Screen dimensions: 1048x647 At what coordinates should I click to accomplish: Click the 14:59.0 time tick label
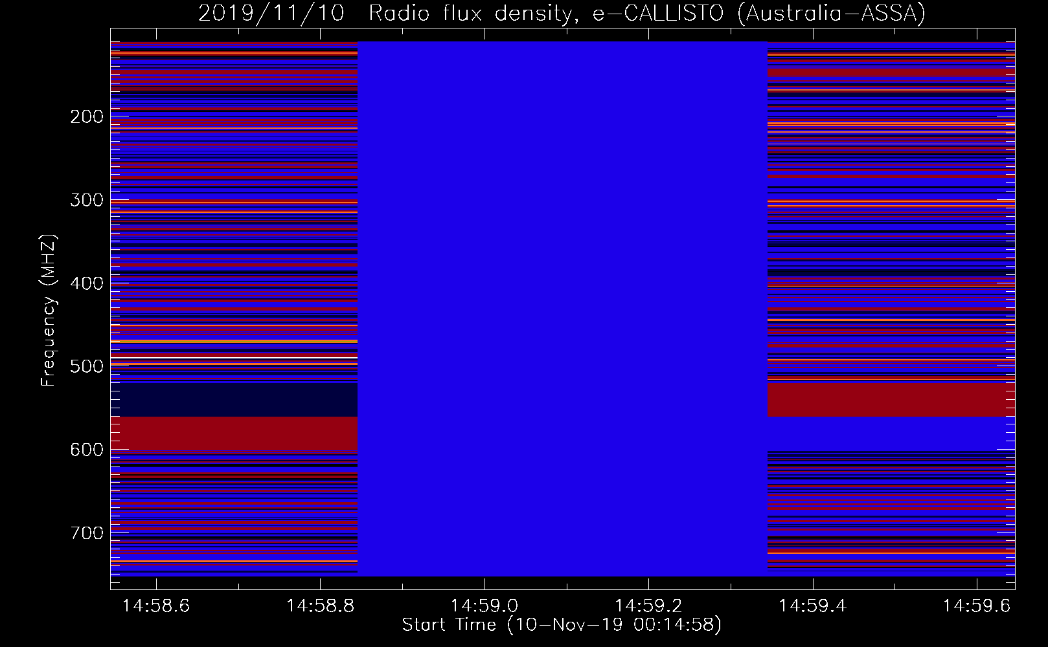[x=484, y=606]
